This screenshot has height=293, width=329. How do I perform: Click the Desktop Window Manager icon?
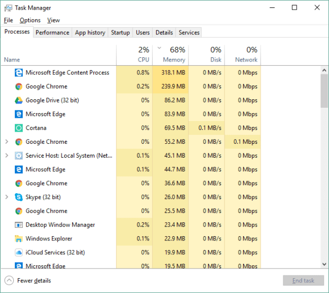pyautogui.click(x=19, y=225)
